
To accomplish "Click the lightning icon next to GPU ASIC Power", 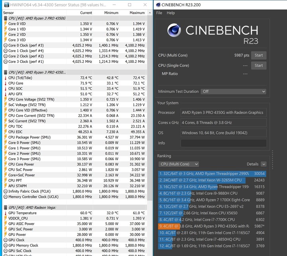I will pyautogui.click(x=6, y=224).
